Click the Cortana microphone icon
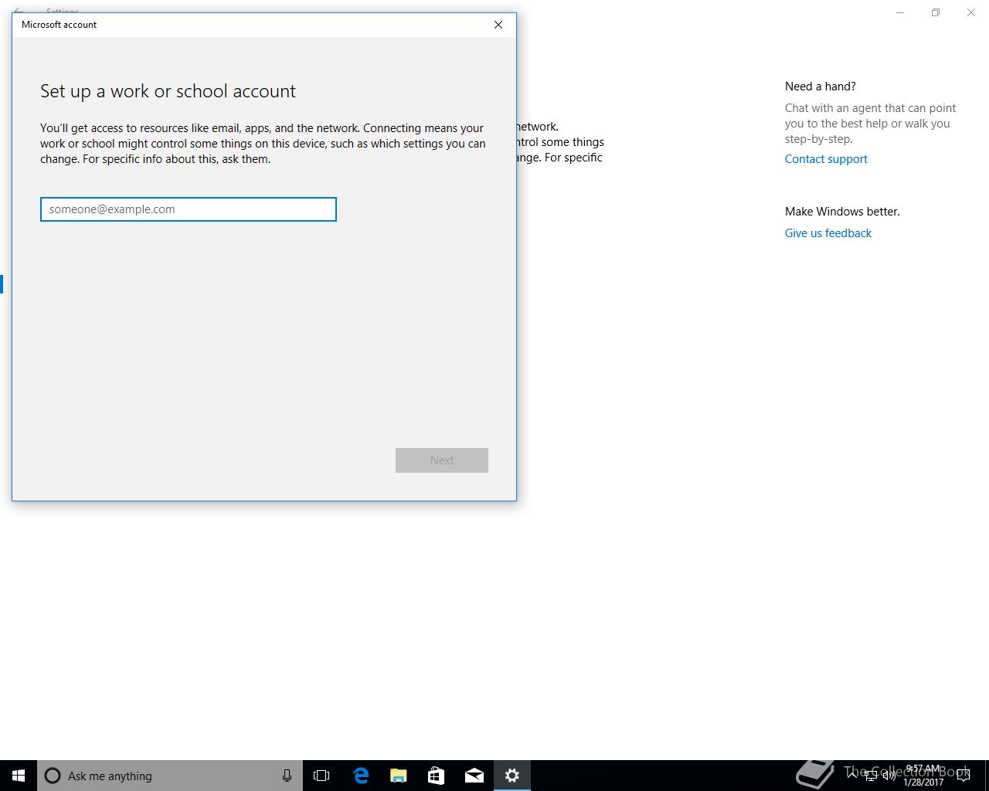Viewport: 989px width, 791px height. coord(287,776)
